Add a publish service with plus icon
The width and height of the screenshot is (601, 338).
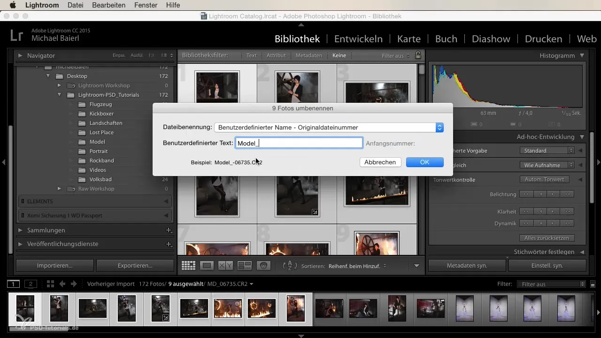click(169, 244)
